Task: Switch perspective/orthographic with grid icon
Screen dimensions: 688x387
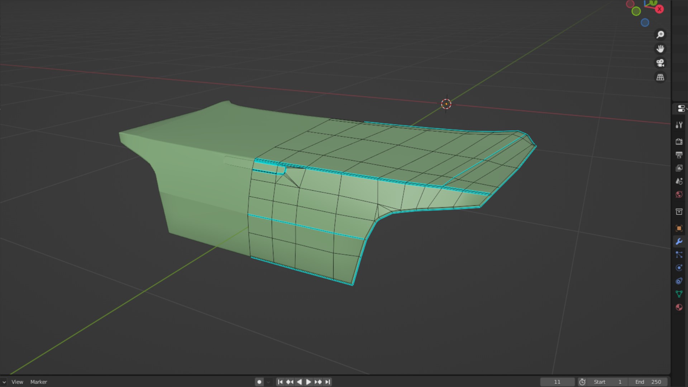Action: click(660, 77)
